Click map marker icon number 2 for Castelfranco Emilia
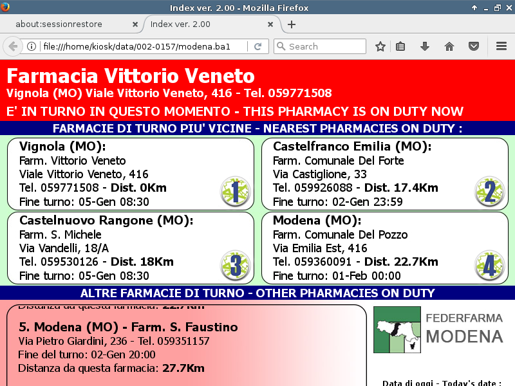The image size is (515, 386). [489, 191]
